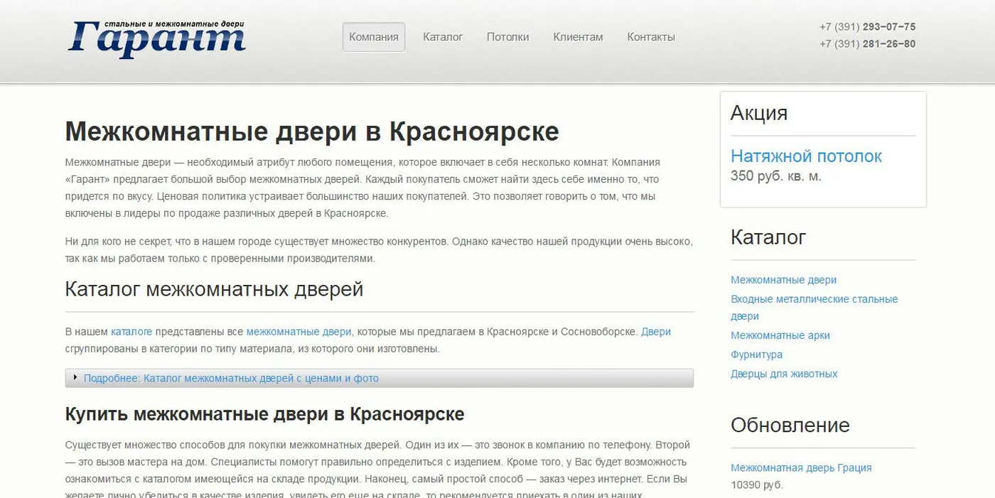Screen dimensions: 995x498
Task: Expand the Подробнее section via triangle arrow
Action: [x=75, y=377]
